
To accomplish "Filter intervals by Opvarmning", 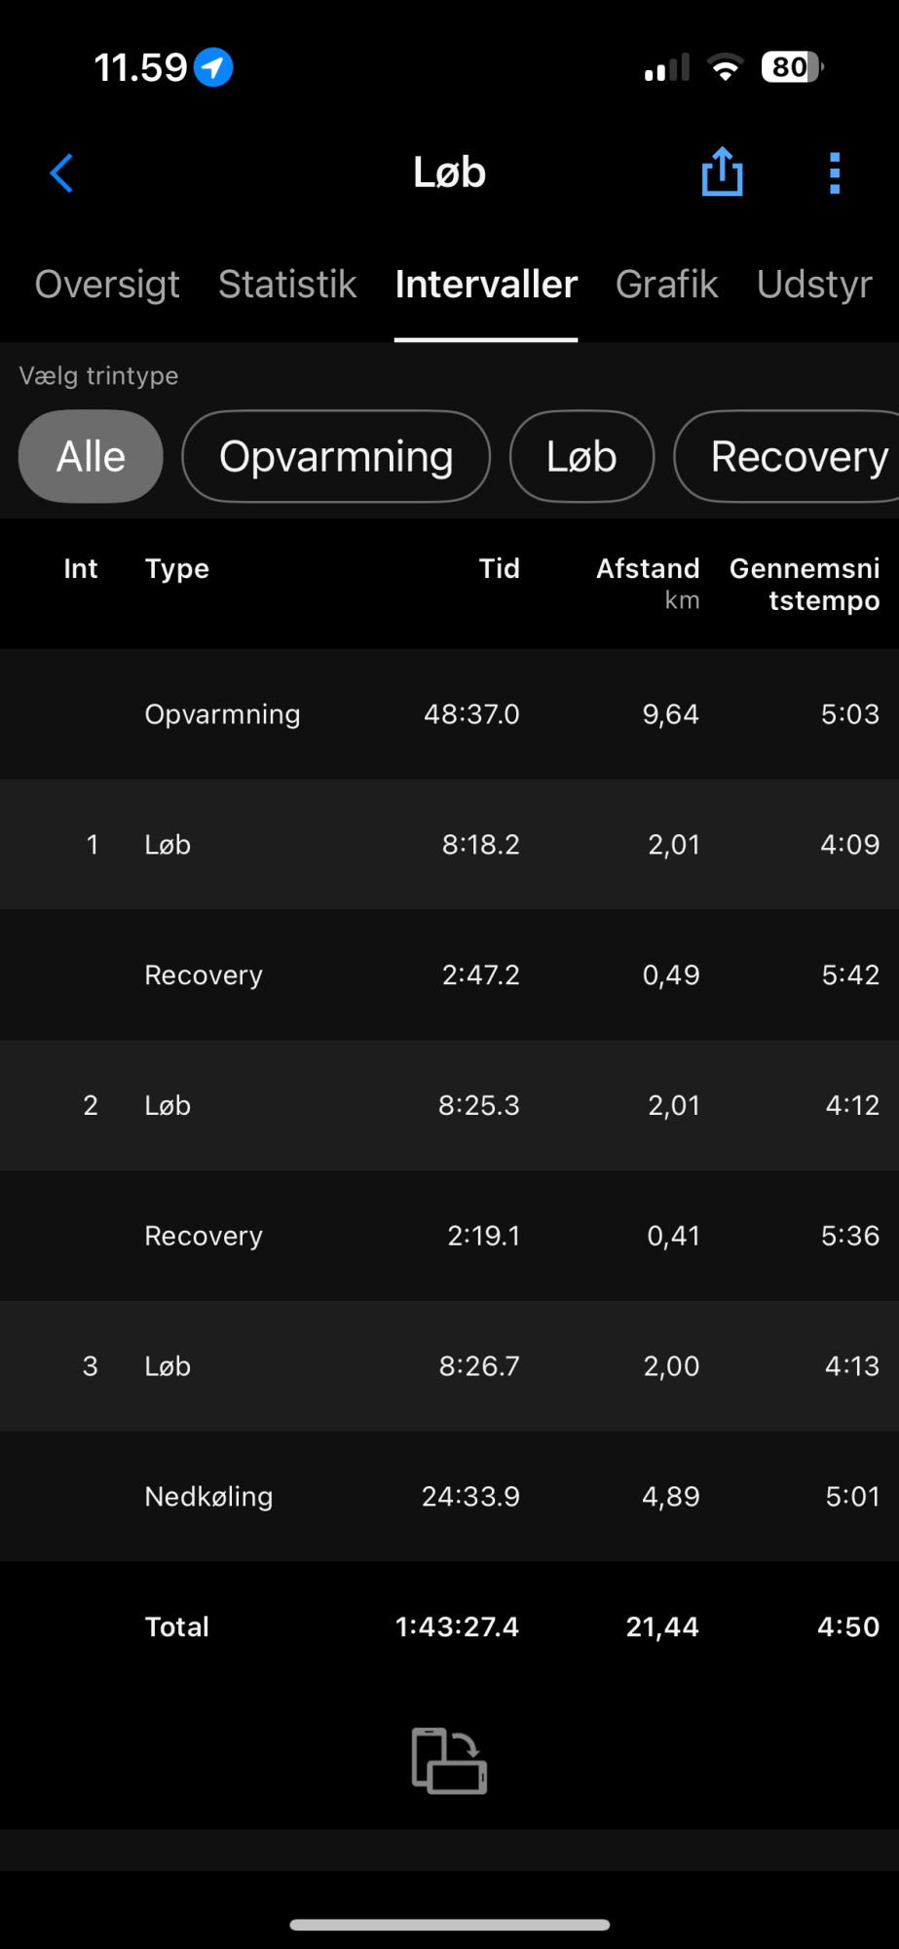I will [x=336, y=456].
